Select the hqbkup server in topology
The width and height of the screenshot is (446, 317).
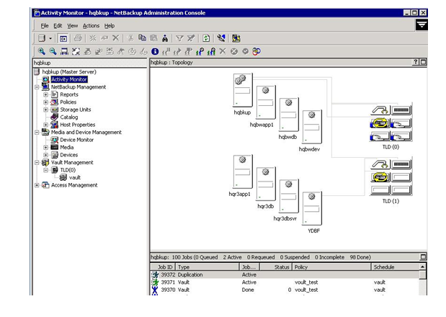(243, 90)
